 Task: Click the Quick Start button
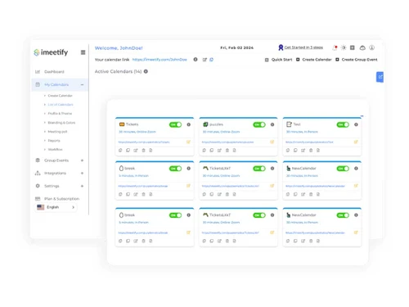[x=278, y=60]
